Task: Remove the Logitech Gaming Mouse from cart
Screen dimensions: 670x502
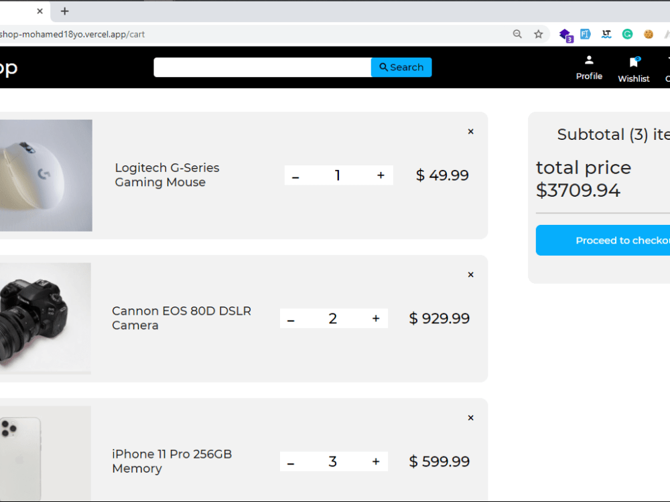Action: point(470,131)
